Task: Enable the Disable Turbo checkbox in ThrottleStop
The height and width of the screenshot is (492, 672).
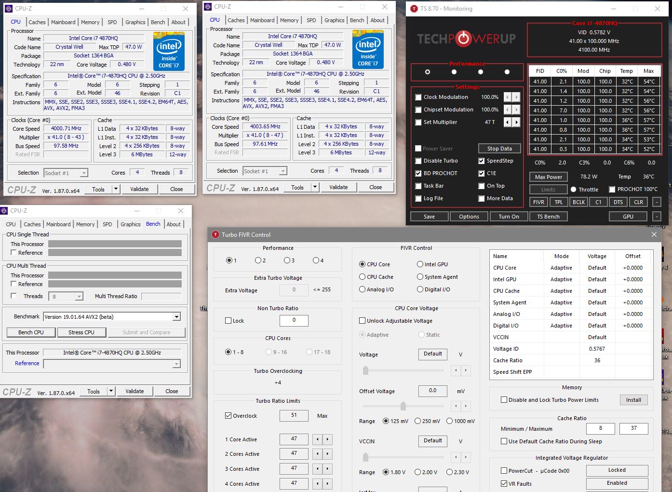Action: click(x=418, y=161)
